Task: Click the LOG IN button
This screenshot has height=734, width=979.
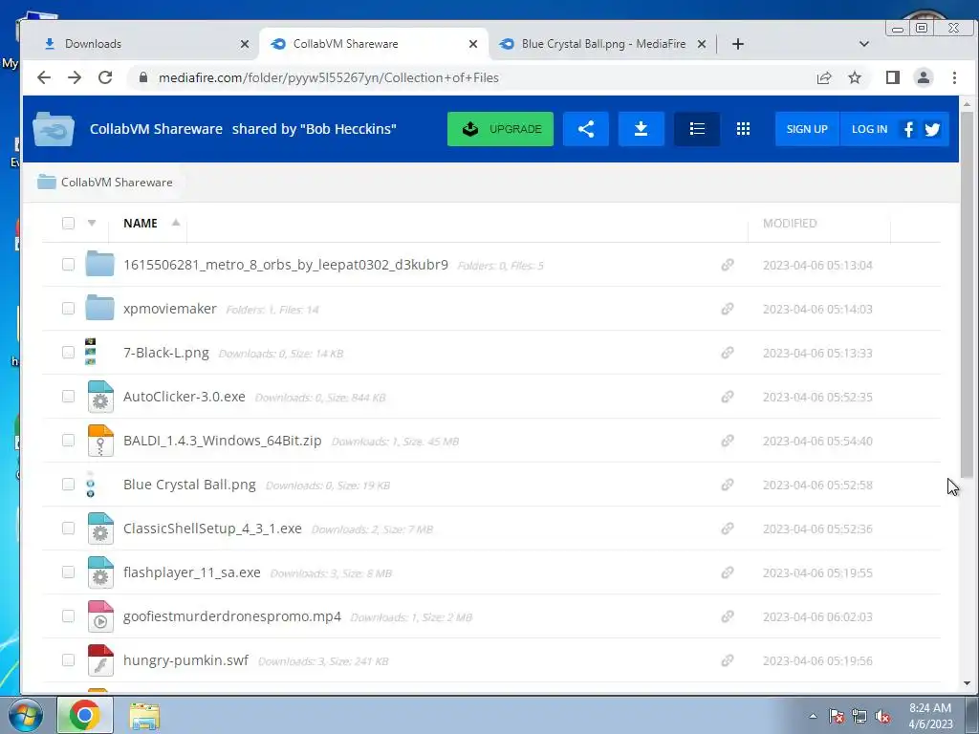Action: [869, 129]
